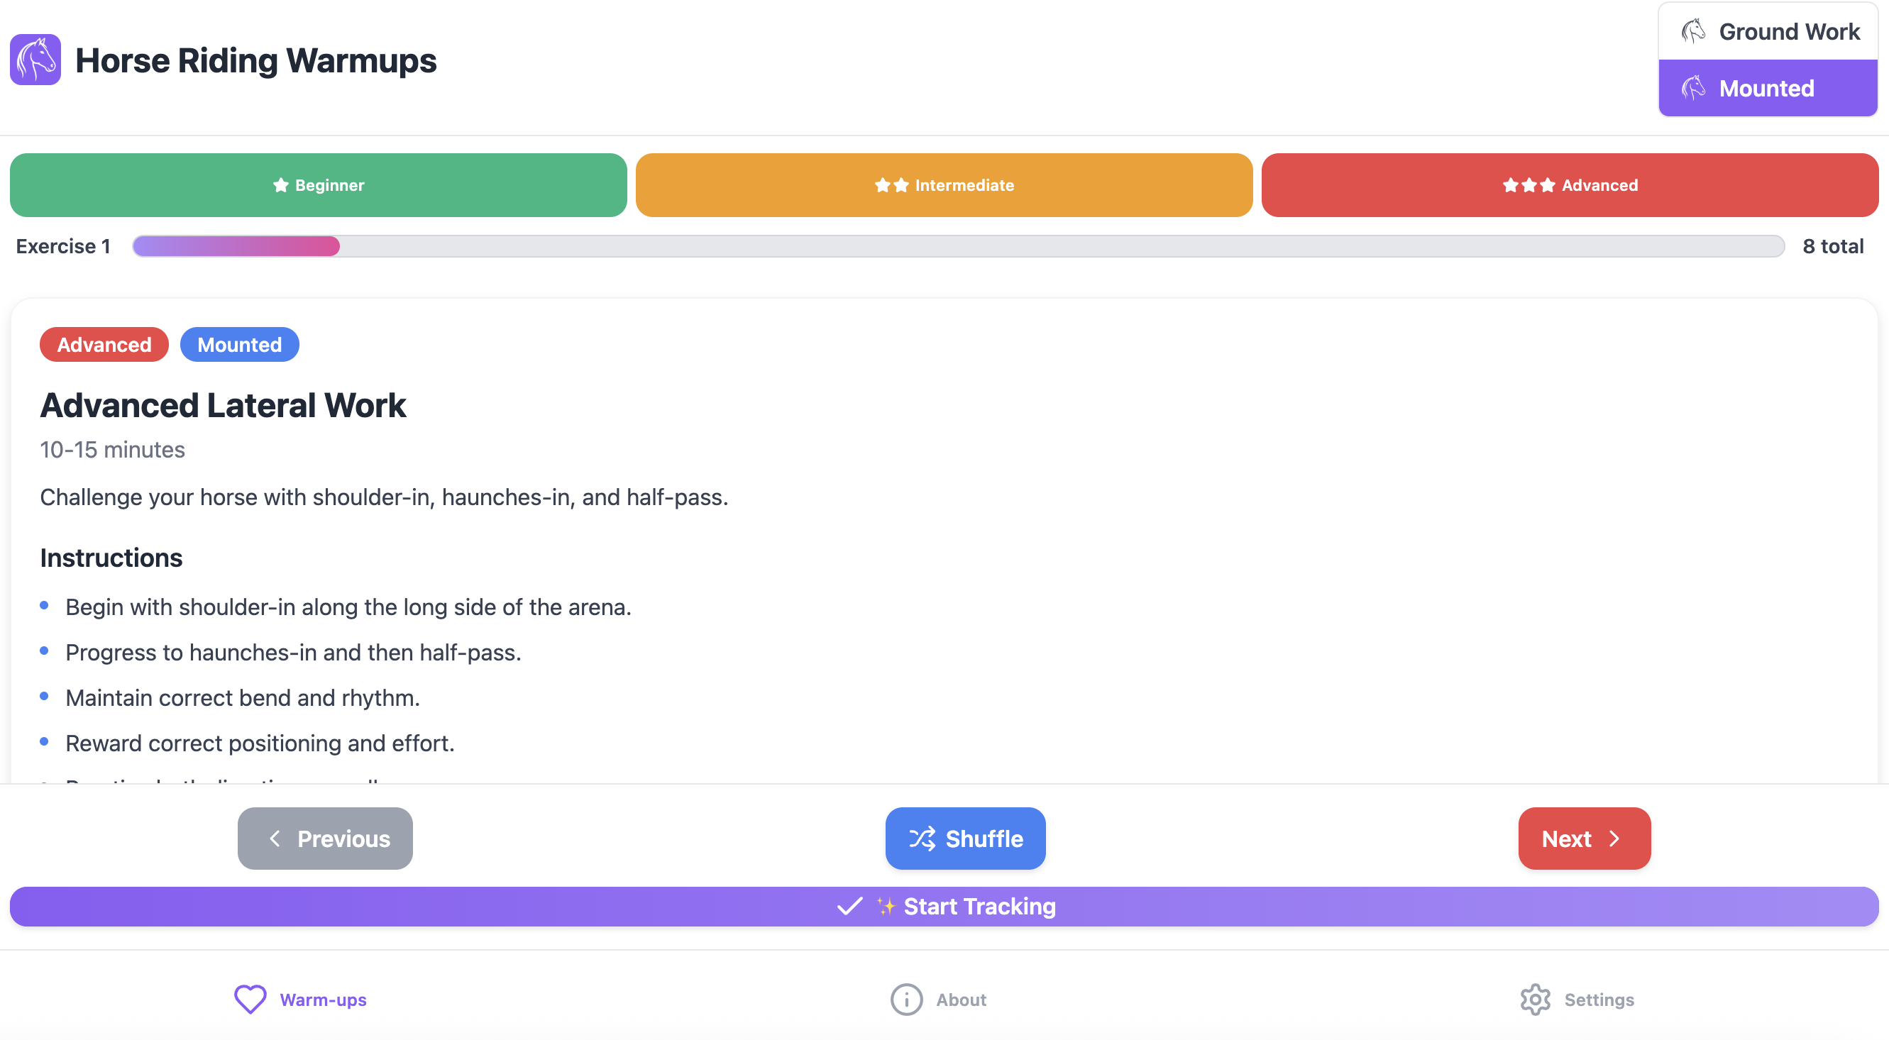Screen dimensions: 1889x1040
Task: Open Settings via the gear icon
Action: [x=1535, y=999]
